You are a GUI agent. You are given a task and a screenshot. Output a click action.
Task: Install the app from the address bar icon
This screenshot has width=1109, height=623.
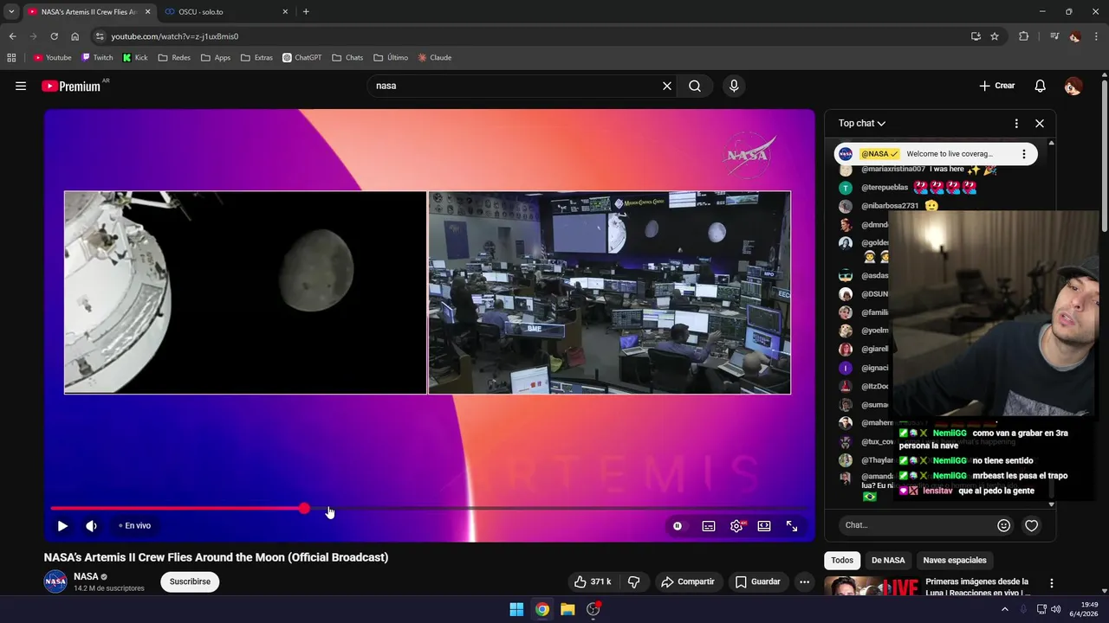(x=976, y=36)
